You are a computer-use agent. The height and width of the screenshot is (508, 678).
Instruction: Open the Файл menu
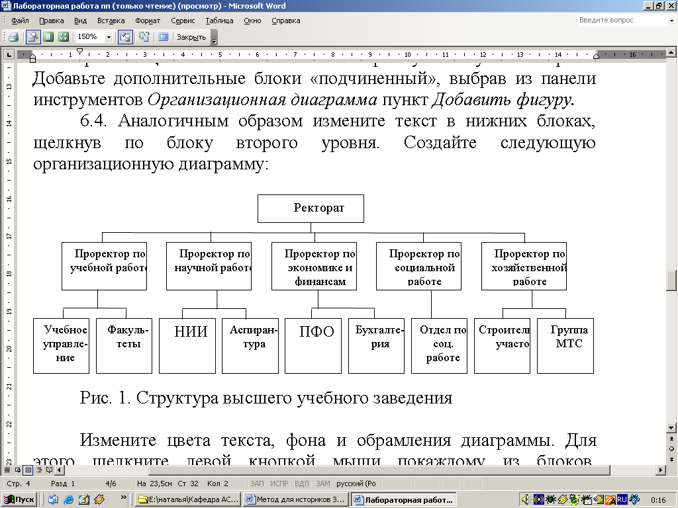[x=20, y=21]
